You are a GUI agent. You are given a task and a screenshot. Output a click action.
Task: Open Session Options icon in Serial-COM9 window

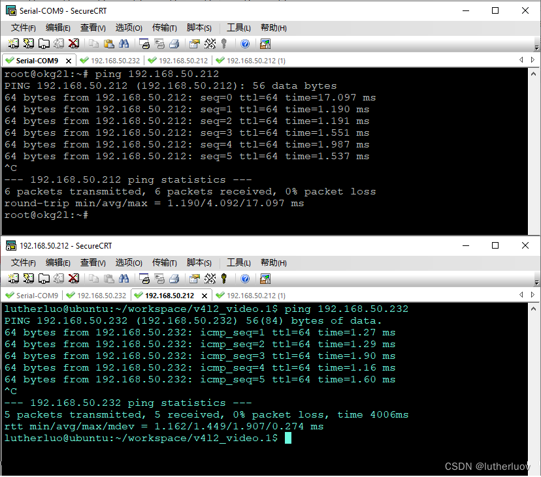tap(195, 44)
